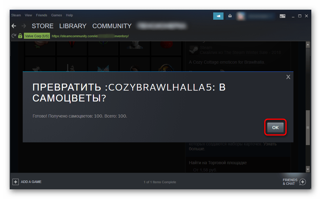
Task: Click the vertical scrollbar thumb
Action: (308, 128)
